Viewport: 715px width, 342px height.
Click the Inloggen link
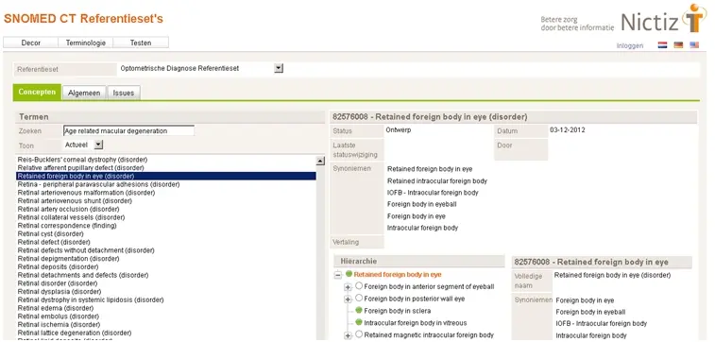[630, 45]
